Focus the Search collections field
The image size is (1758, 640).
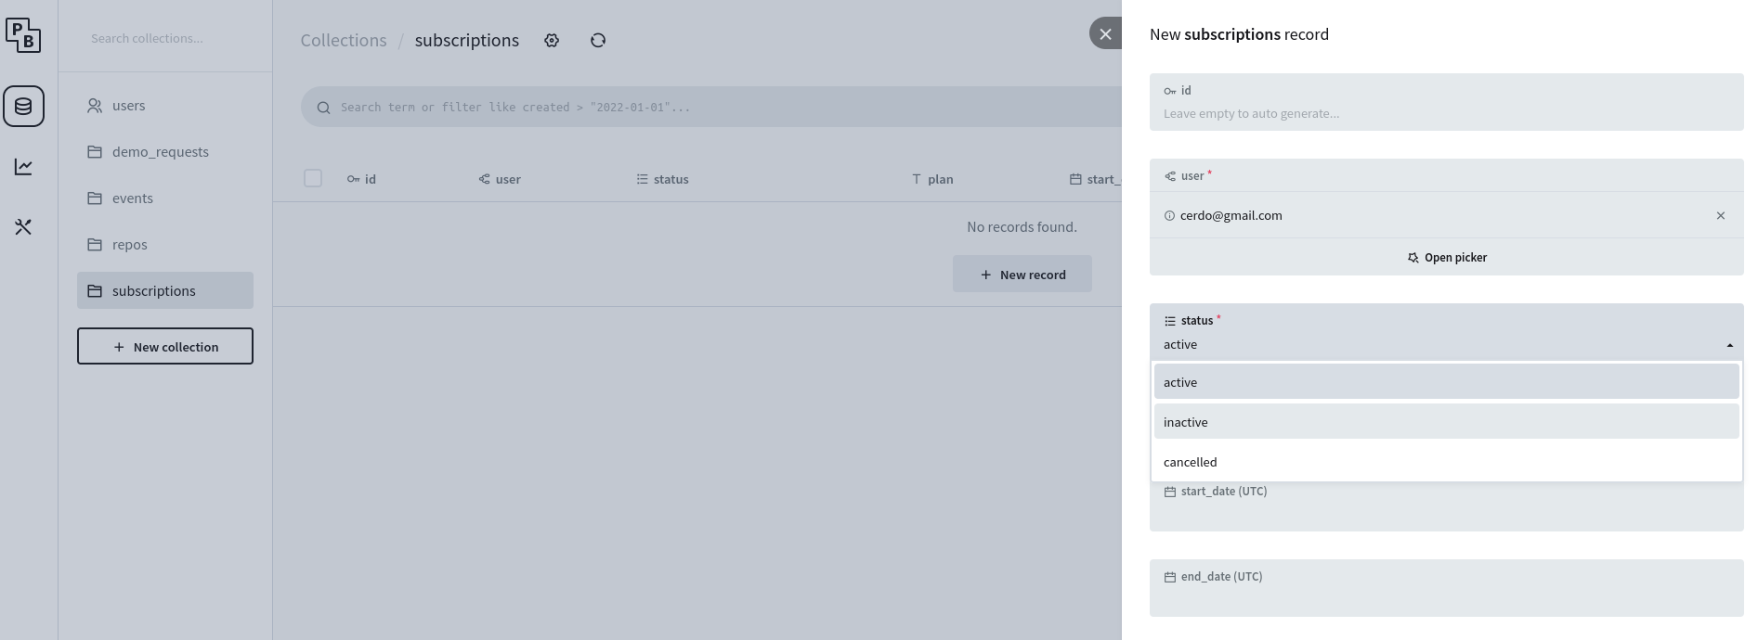pos(165,38)
